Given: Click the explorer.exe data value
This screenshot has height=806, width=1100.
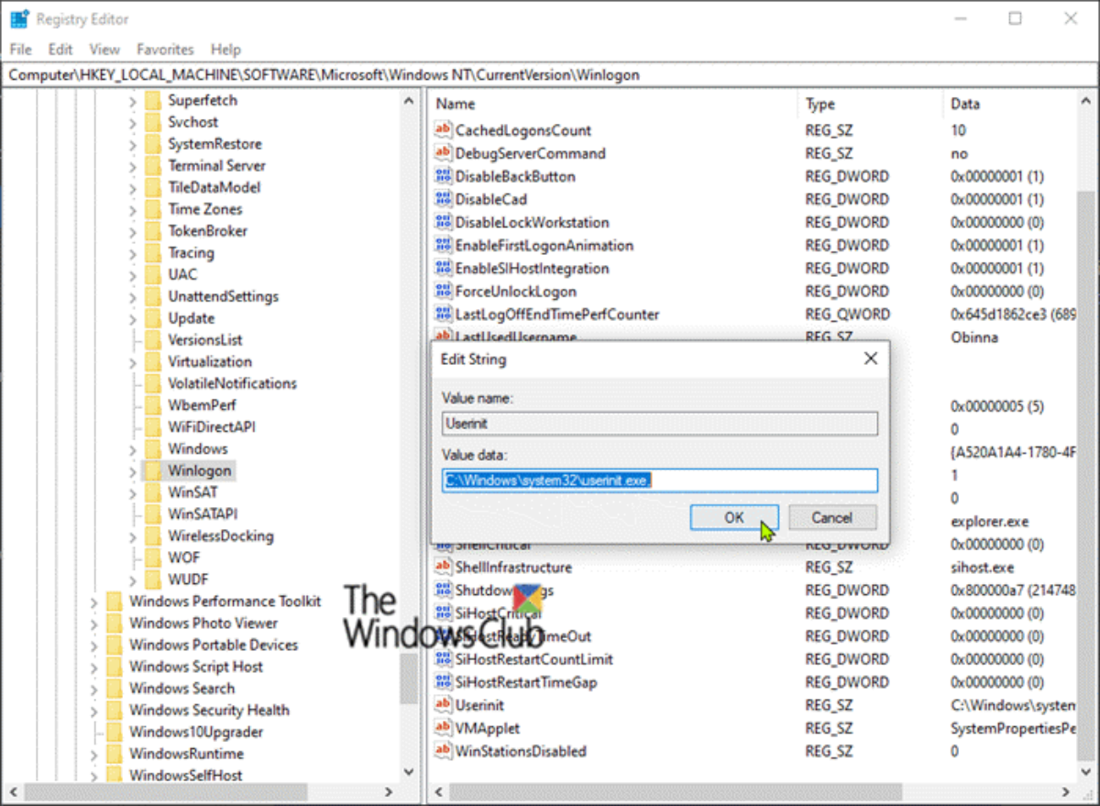Looking at the screenshot, I should coord(989,521).
